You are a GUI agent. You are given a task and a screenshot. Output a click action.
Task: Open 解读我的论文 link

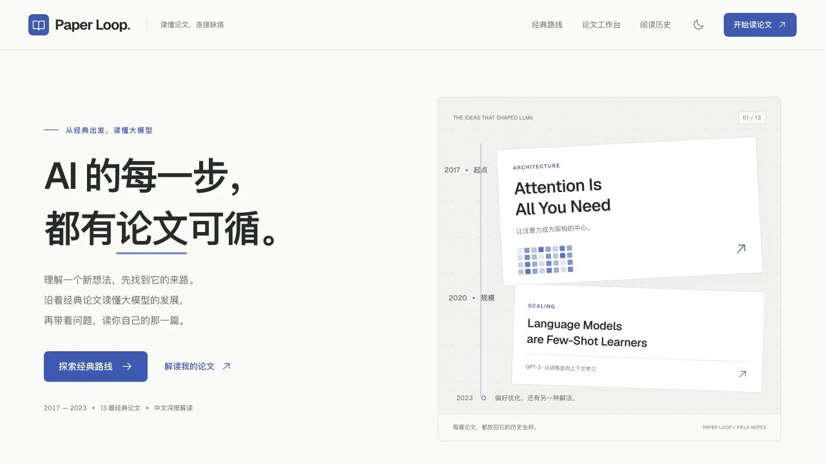tap(197, 366)
